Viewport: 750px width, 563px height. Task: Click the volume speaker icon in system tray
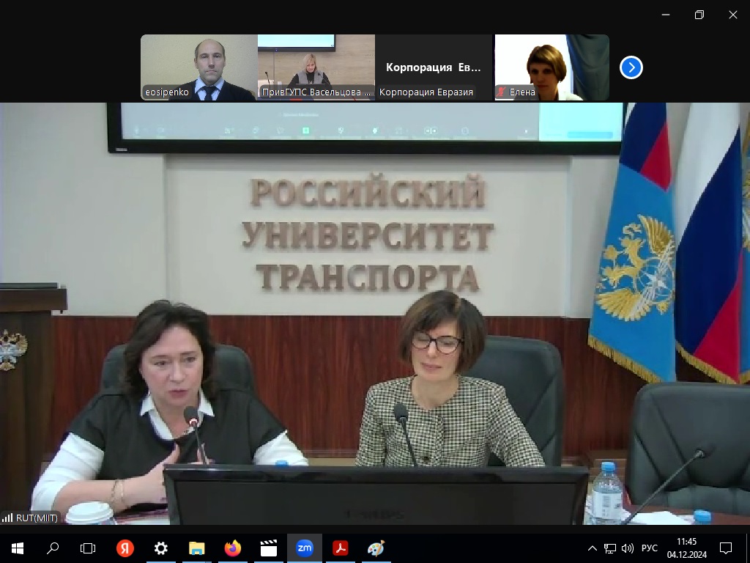[628, 548]
